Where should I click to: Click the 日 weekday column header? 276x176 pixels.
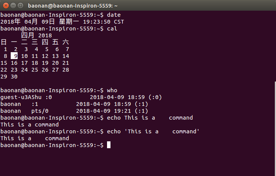(x=4, y=42)
